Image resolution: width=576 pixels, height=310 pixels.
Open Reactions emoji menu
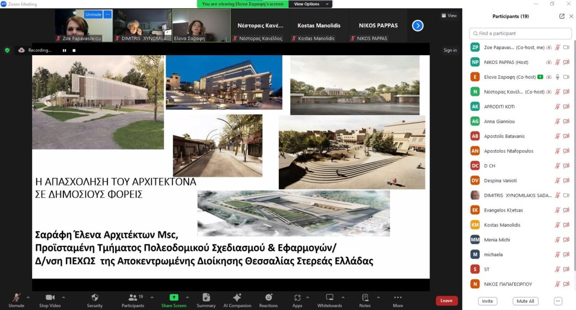tap(268, 298)
